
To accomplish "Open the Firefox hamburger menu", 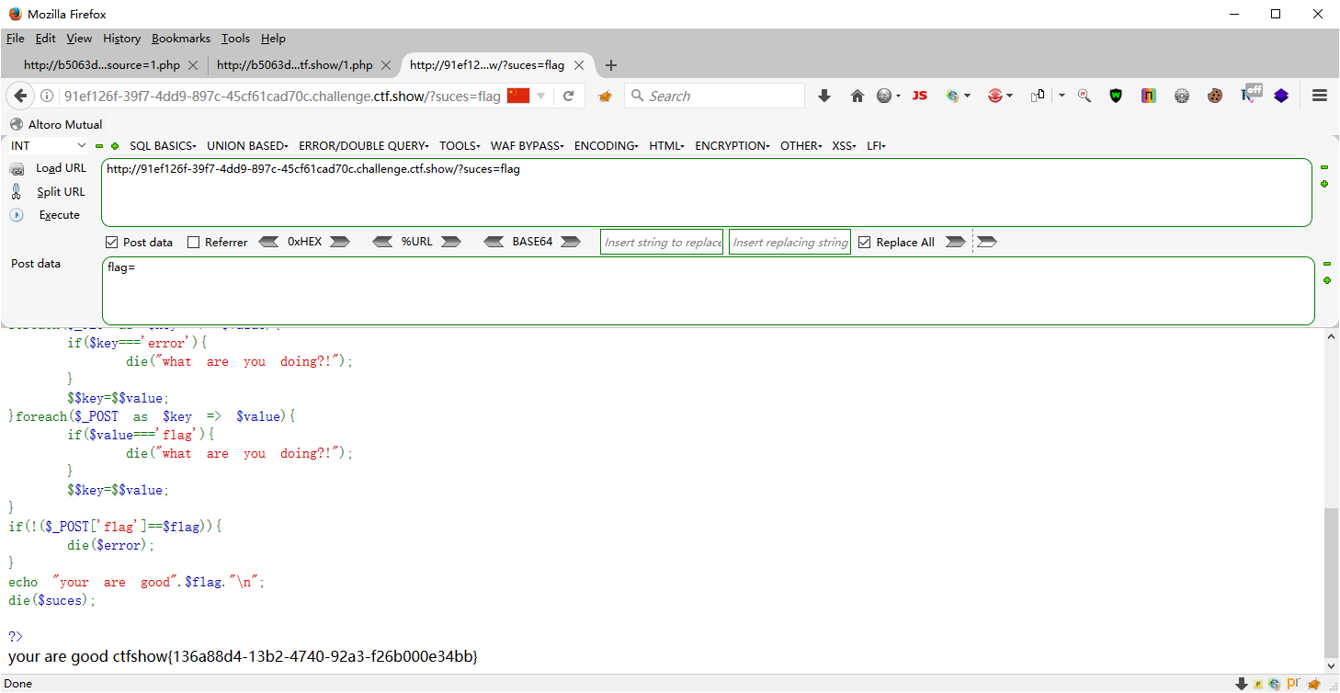I will click(1320, 96).
